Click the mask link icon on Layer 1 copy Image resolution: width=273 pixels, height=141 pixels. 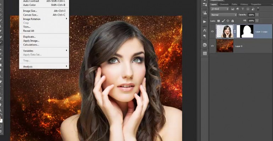[x=235, y=31]
